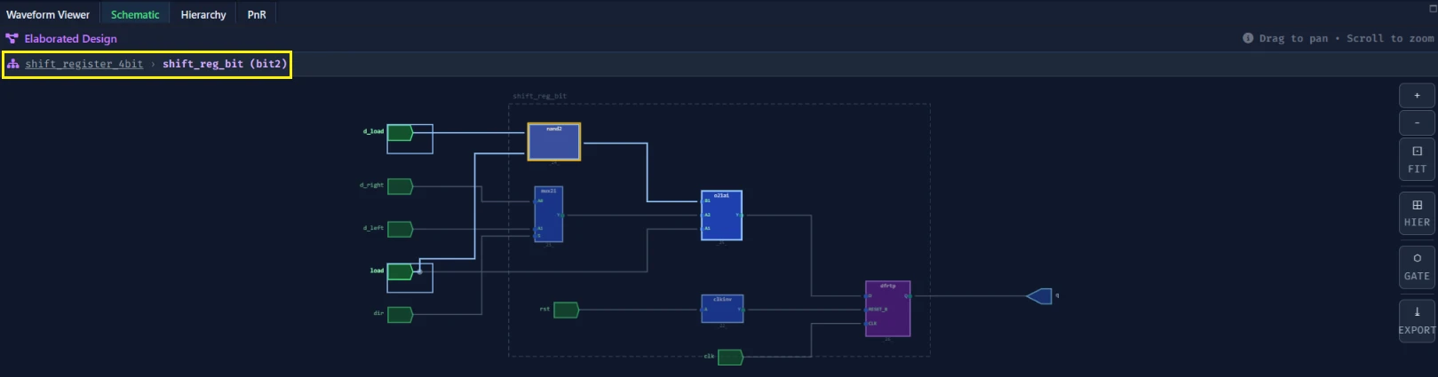Click the dir input port
Image resolution: width=1438 pixels, height=377 pixels.
pos(401,314)
